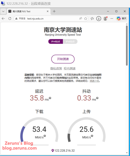Select the 南大测速 NJU Test tab

29,11
